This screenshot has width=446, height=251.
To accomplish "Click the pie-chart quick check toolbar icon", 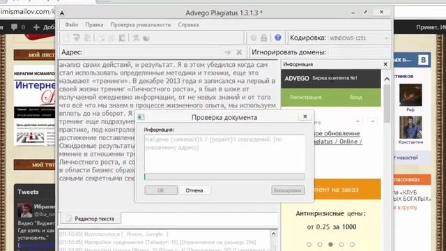I will pos(146,38).
